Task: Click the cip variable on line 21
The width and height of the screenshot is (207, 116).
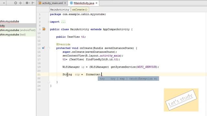Action: pyautogui.click(x=77, y=74)
